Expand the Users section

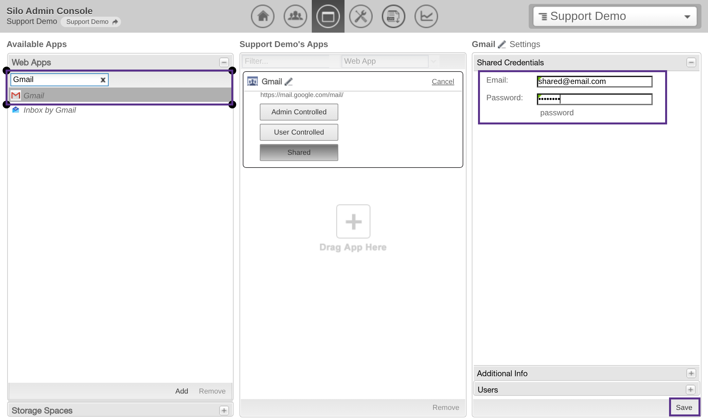point(690,390)
